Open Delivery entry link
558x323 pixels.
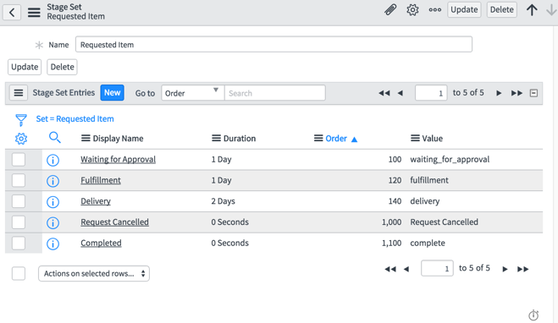click(x=96, y=201)
